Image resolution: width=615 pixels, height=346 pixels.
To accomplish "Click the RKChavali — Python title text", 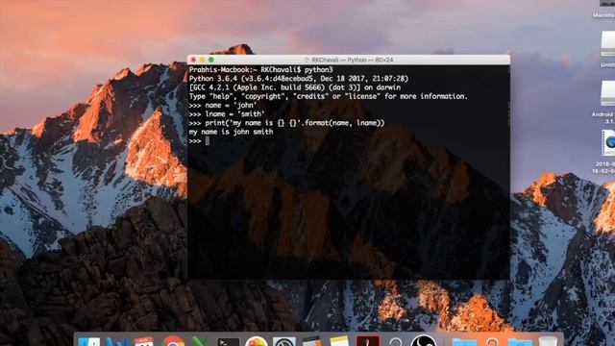I will pos(353,60).
